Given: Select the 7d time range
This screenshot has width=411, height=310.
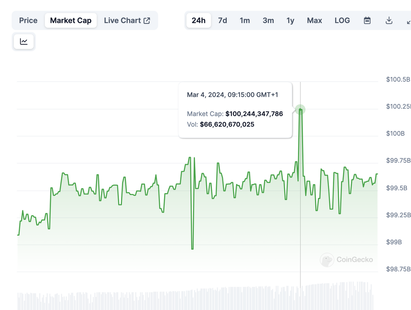Looking at the screenshot, I should pos(223,21).
